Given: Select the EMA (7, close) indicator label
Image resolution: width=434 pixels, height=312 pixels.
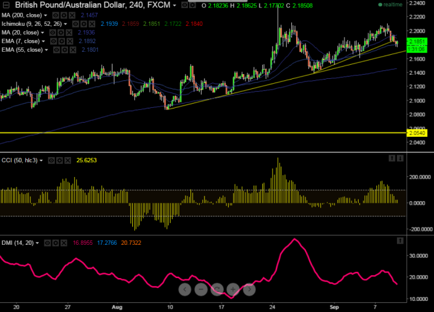Looking at the screenshot, I should (x=20, y=41).
